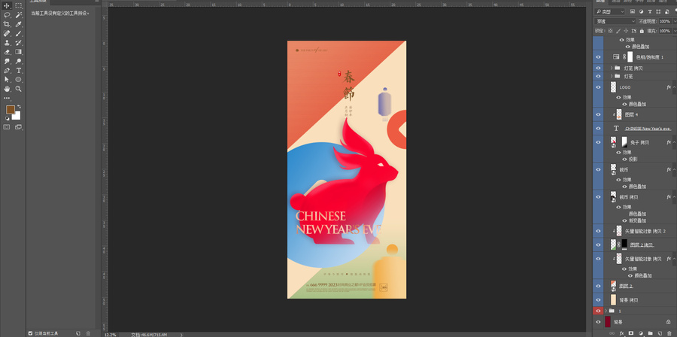Swap foreground and background colors
This screenshot has height=337, width=677.
[x=19, y=106]
